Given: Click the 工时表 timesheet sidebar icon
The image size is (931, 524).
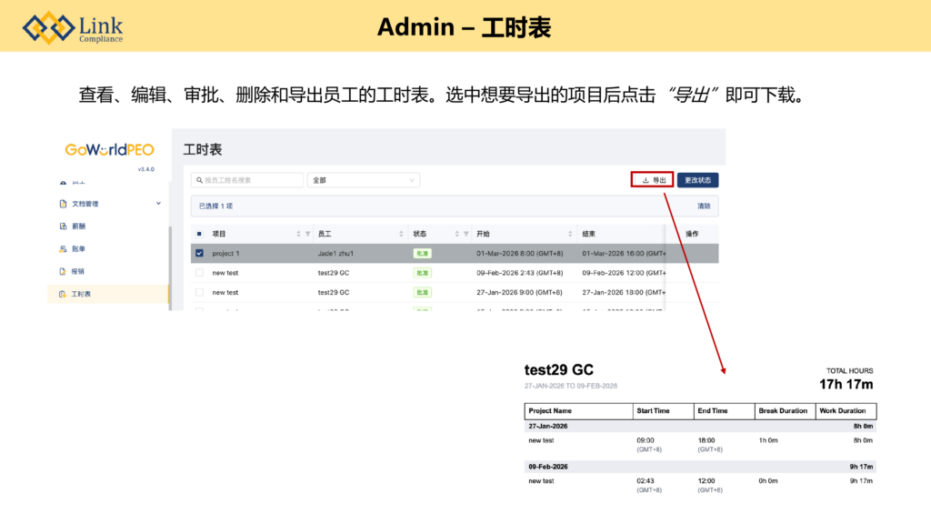Looking at the screenshot, I should pyautogui.click(x=62, y=294).
